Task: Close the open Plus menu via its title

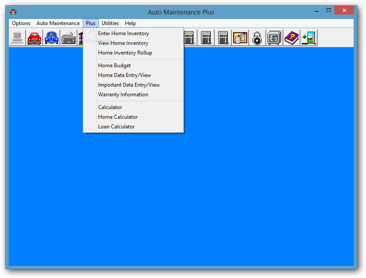Action: (91, 23)
